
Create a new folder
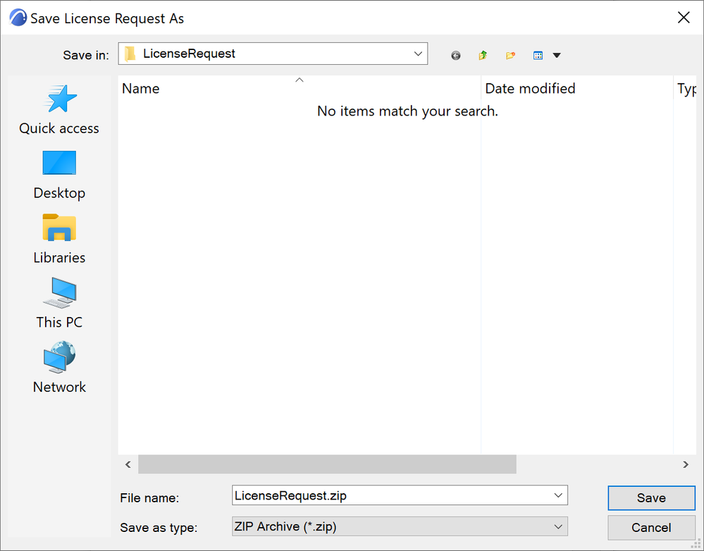click(510, 55)
